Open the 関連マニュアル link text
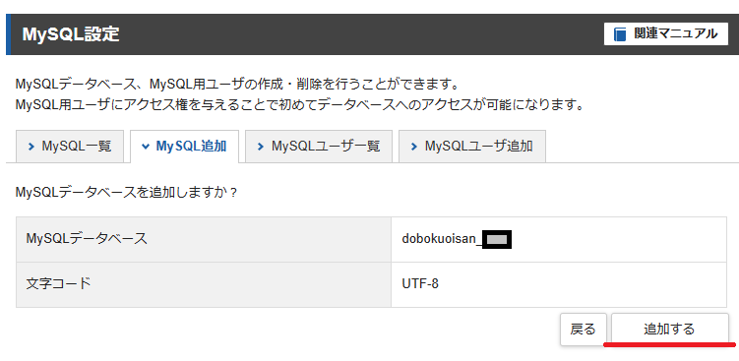 (x=675, y=33)
